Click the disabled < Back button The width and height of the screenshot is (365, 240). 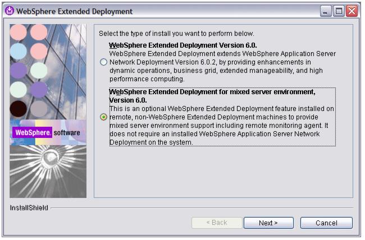point(217,223)
